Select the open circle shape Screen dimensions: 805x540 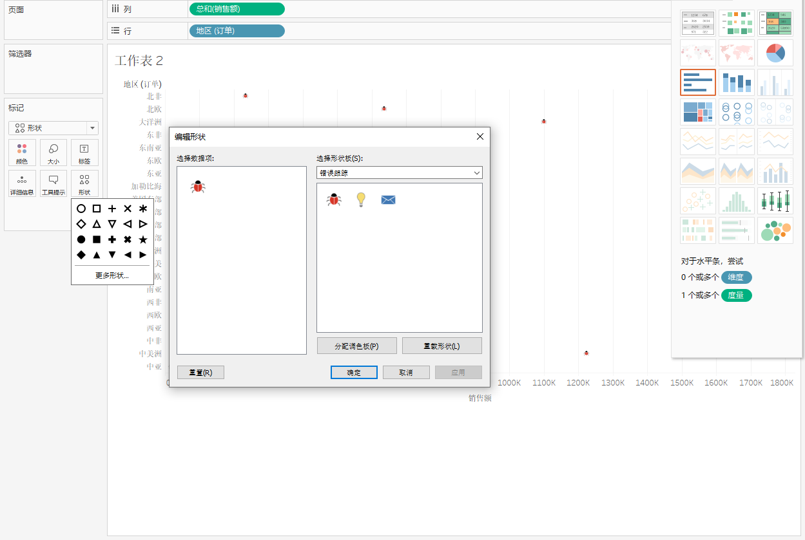[x=81, y=209]
